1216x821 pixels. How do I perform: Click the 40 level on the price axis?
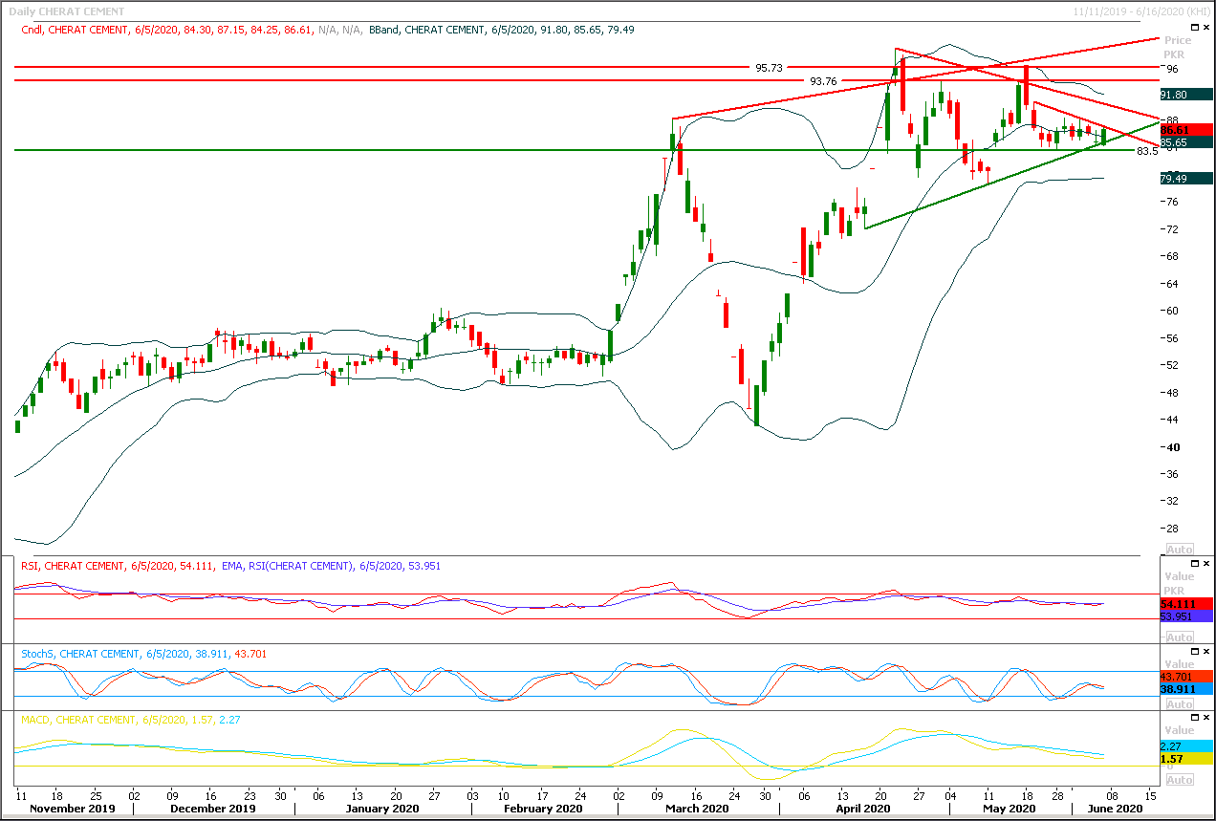click(1172, 446)
